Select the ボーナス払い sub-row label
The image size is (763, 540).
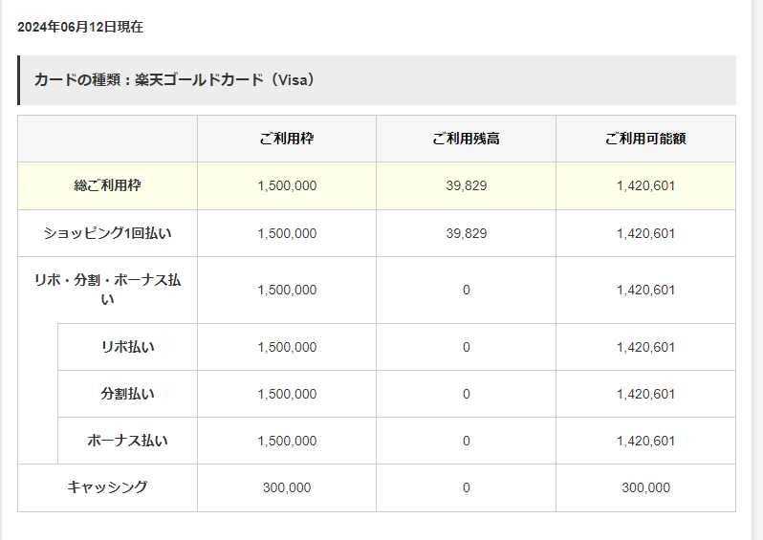(x=127, y=441)
